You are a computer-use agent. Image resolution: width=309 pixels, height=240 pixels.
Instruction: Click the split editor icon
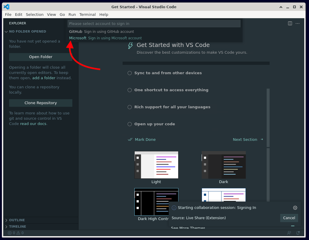(x=290, y=23)
